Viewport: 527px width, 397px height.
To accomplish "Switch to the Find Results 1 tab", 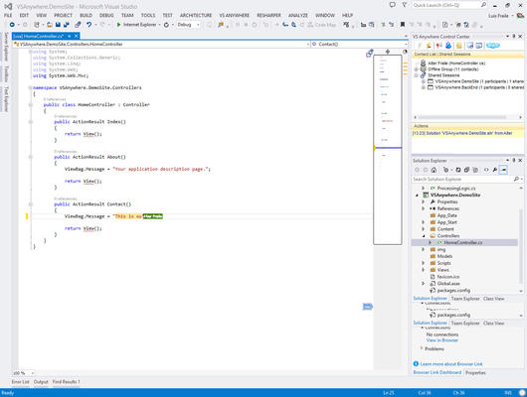I will coord(66,382).
